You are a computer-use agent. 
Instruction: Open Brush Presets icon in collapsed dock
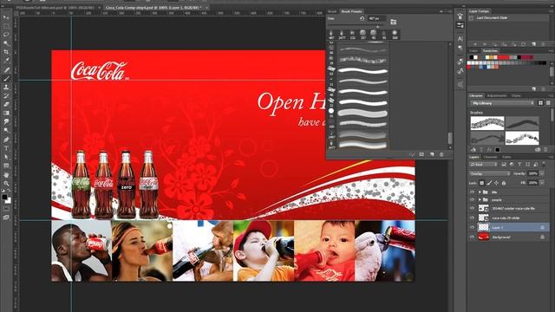460,25
